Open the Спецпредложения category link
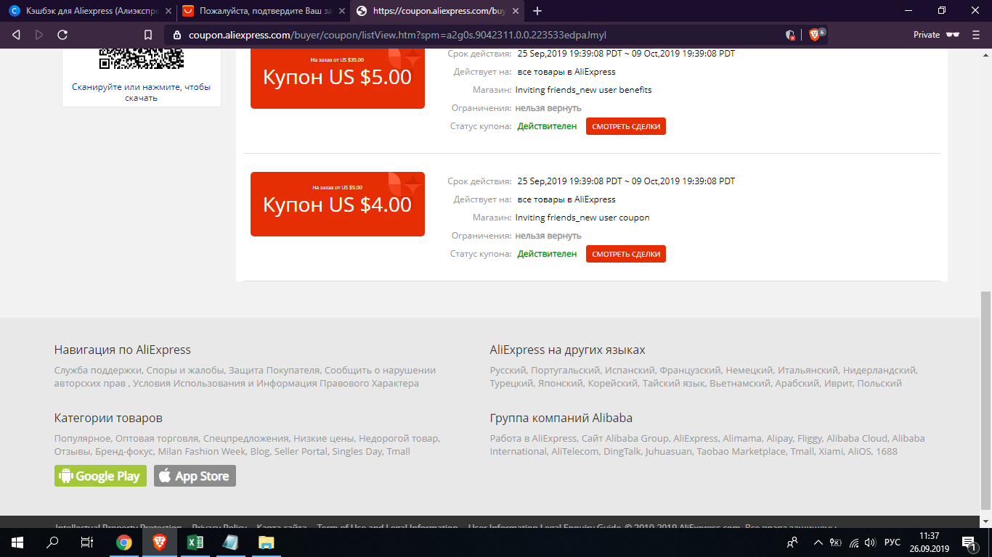Viewport: 992px width, 557px height. click(245, 438)
